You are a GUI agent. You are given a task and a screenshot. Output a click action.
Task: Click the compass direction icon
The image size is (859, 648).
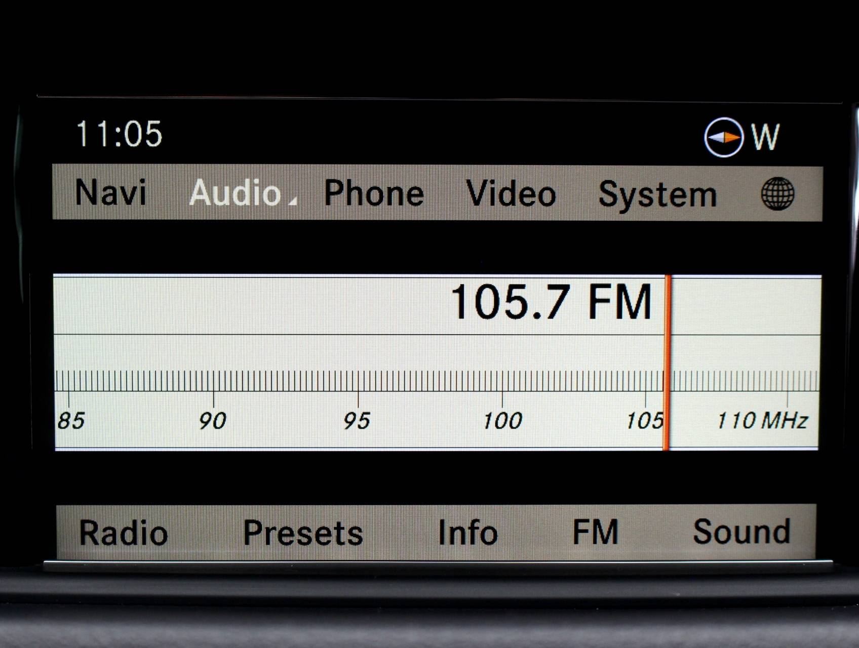tap(724, 137)
